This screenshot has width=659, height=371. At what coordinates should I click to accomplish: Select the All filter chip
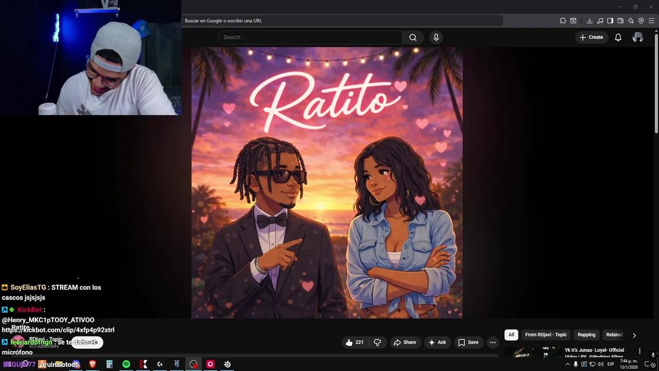click(511, 334)
